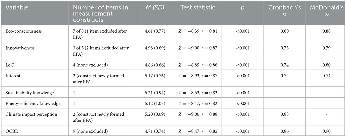This screenshot has height=137, width=346.
Task: Click the Sustainability knowledge row label
Action: [x=30, y=93]
